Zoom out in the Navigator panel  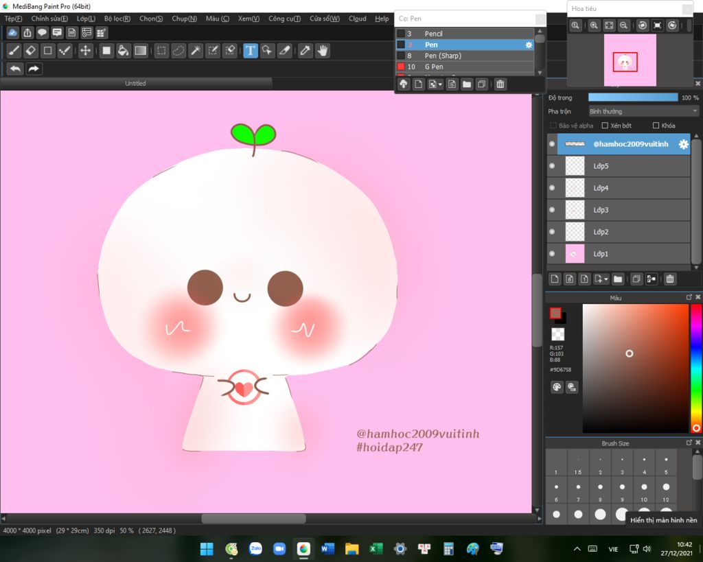(x=623, y=25)
